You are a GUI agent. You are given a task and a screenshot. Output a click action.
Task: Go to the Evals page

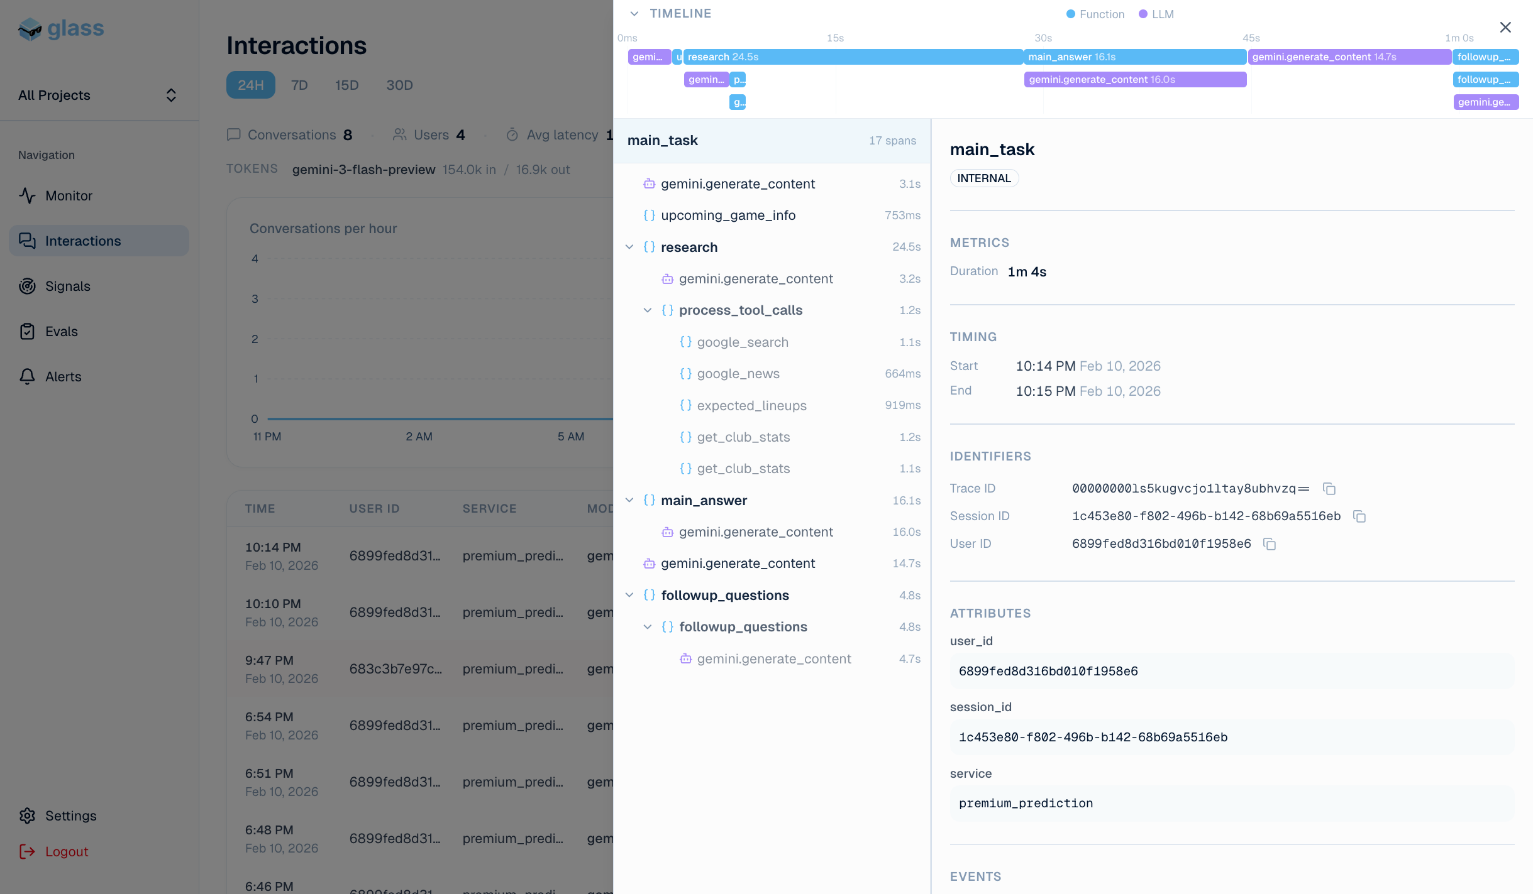[x=61, y=332]
